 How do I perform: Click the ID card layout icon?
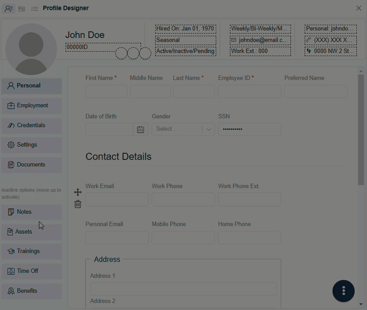pos(22,9)
